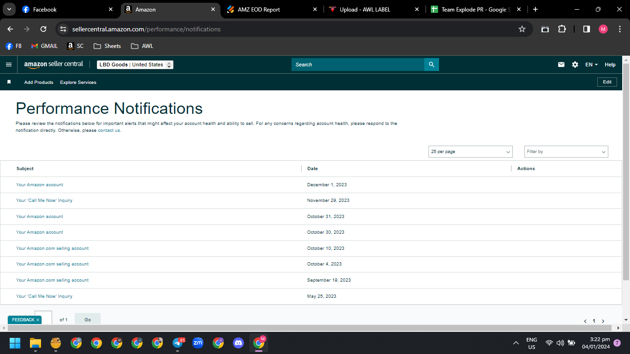Open the taskbar clock and date
Viewport: 630px width, 354px height.
click(x=596, y=343)
